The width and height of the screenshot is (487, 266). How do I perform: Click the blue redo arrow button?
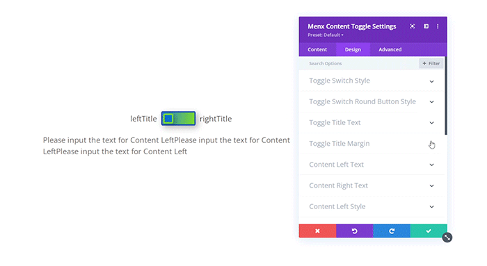click(392, 231)
